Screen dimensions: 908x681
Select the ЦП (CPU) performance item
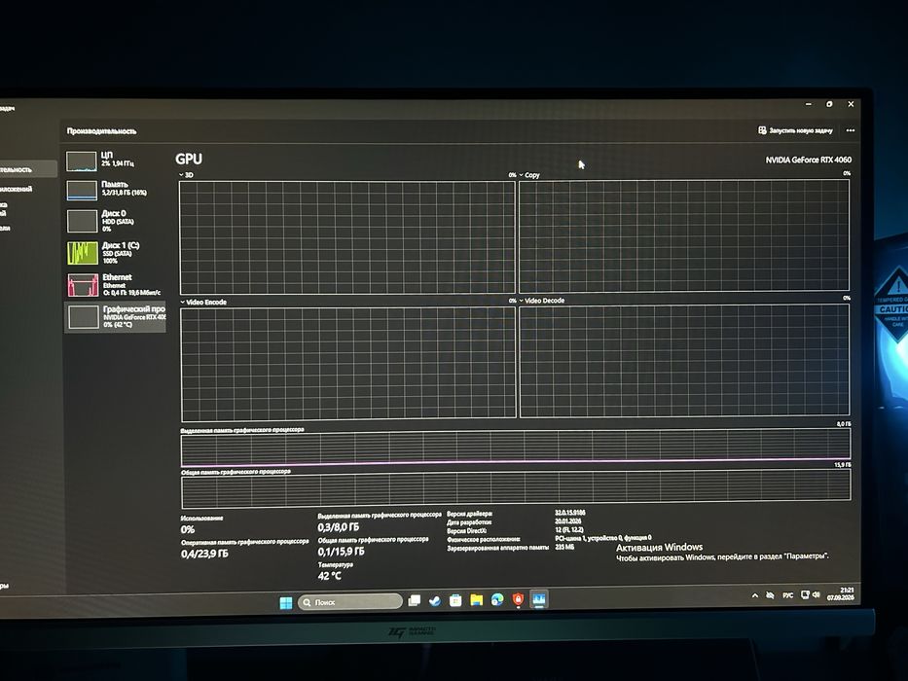click(x=115, y=161)
